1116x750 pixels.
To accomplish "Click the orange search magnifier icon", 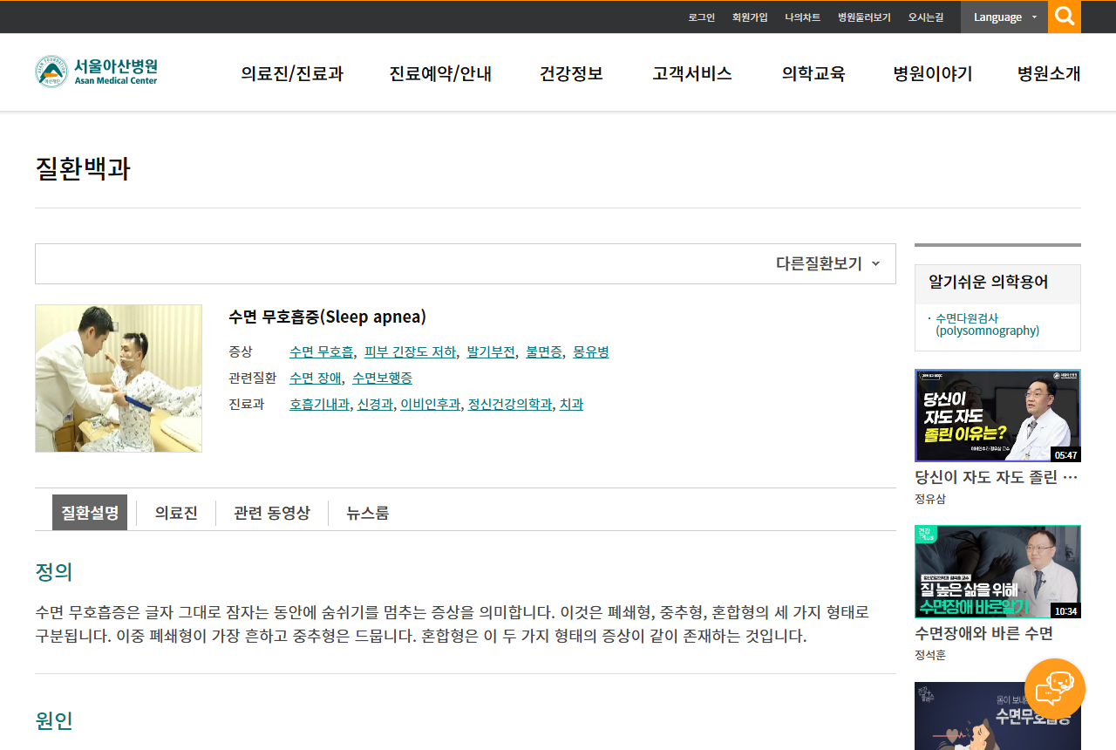I will pyautogui.click(x=1065, y=17).
